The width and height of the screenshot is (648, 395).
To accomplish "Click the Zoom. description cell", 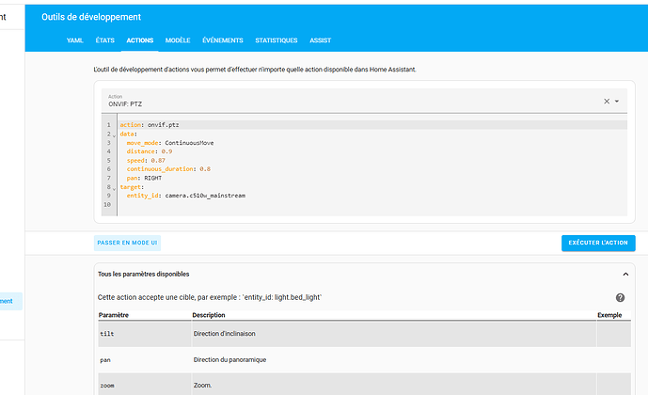I will (x=394, y=385).
